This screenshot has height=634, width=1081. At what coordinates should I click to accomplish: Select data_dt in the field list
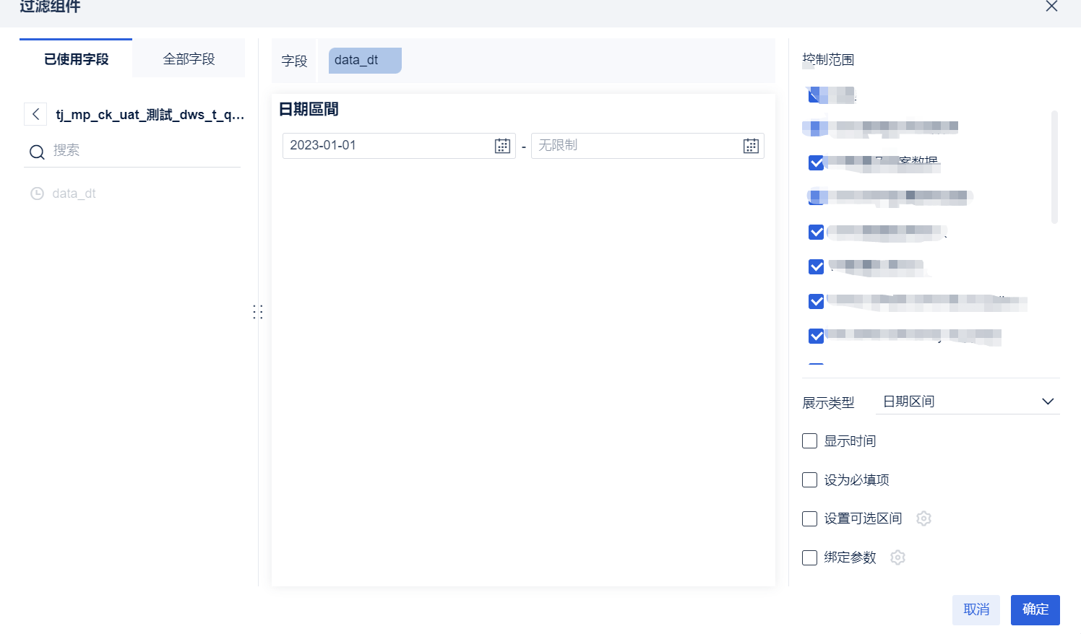[74, 194]
